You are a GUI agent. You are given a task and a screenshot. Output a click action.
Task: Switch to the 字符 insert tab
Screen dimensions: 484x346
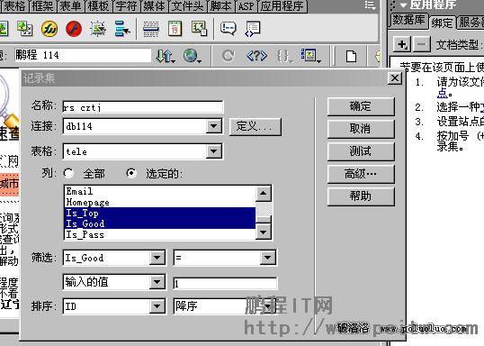coord(126,6)
